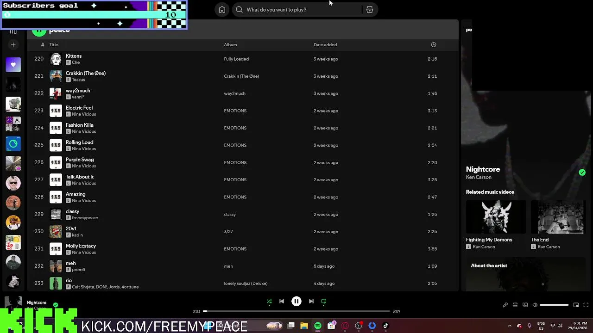Toggle saved checkmark beside Nightcore in bottom bar
593x333 pixels.
[56, 305]
